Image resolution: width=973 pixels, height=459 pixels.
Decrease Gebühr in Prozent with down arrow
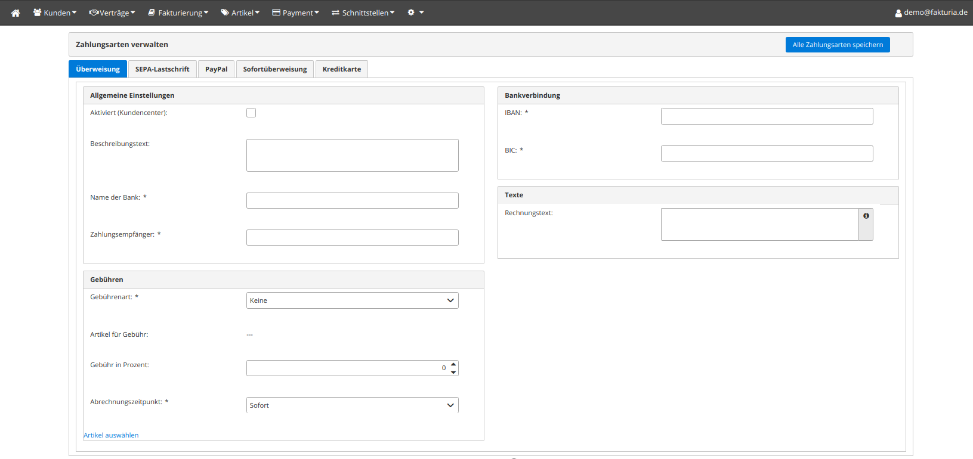453,372
